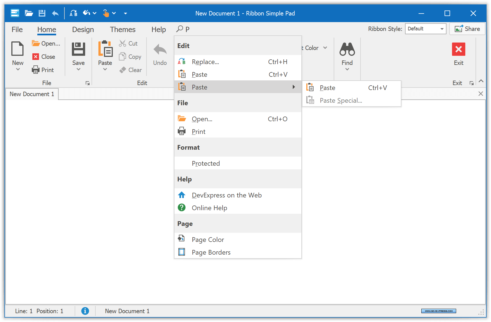Open the Quick Access Toolbar customize dropdown
This screenshot has height=322, width=491.
pos(126,13)
